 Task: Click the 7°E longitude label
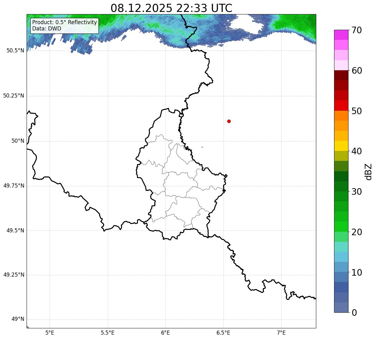tap(281, 332)
